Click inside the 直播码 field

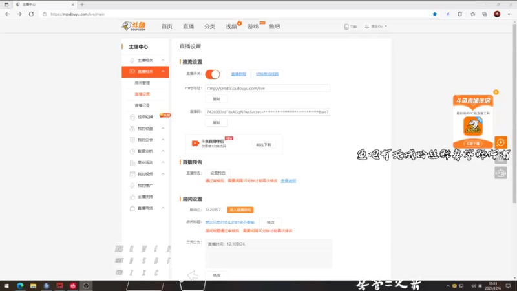(x=268, y=112)
